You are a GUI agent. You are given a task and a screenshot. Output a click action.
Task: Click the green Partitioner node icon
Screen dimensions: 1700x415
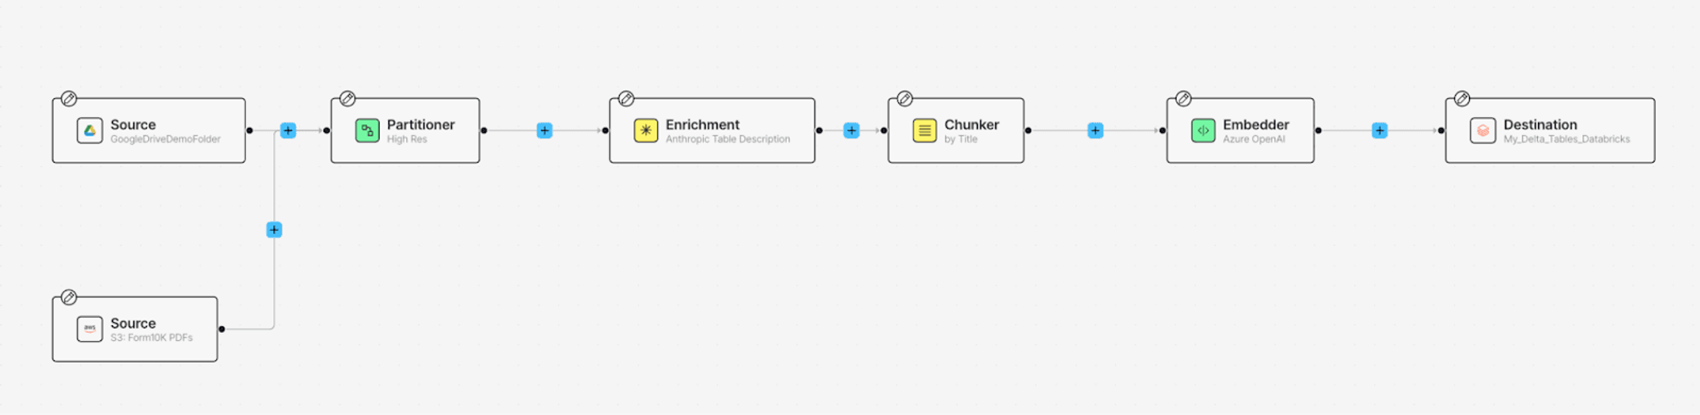coord(367,130)
